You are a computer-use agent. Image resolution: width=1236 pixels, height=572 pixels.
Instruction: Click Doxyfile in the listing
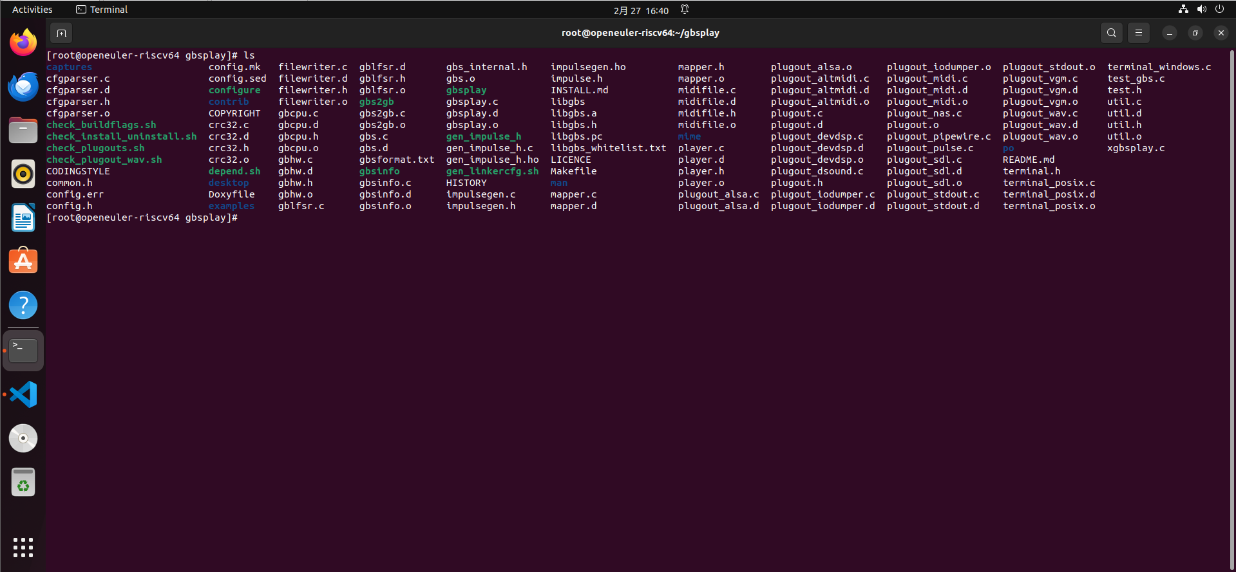pyautogui.click(x=231, y=194)
